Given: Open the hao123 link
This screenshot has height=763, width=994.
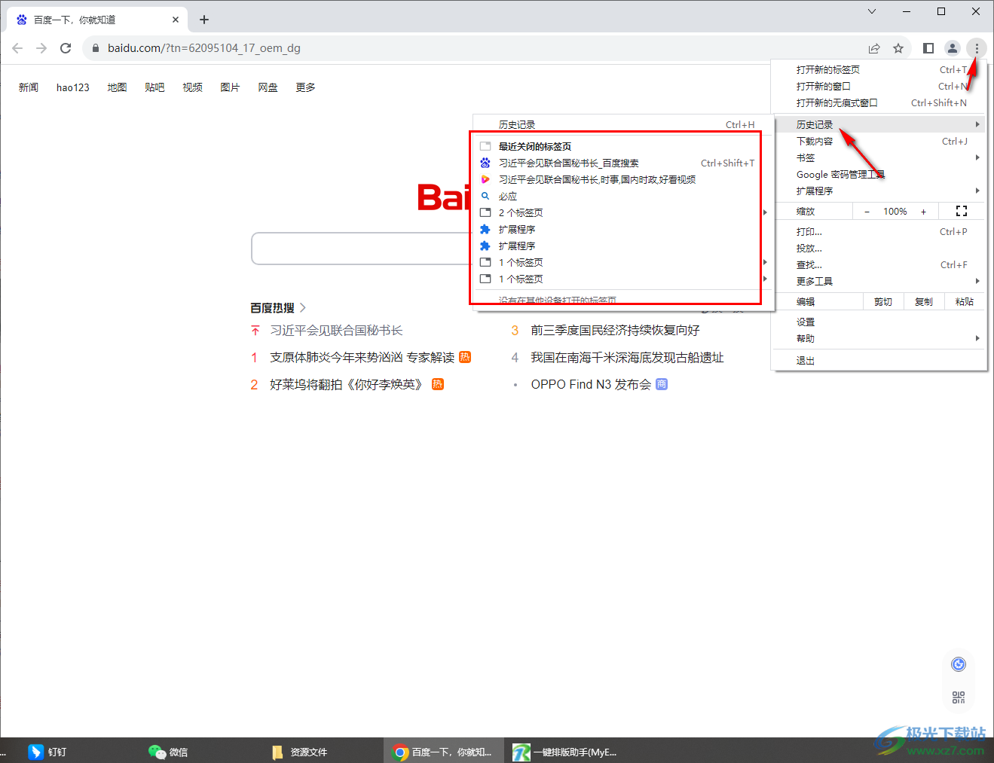Looking at the screenshot, I should pos(72,87).
